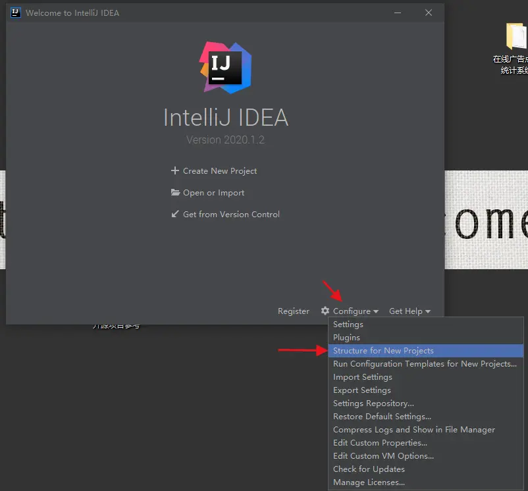Choose Export Settings menu entry
Viewport: 528px width, 491px height.
426,390
